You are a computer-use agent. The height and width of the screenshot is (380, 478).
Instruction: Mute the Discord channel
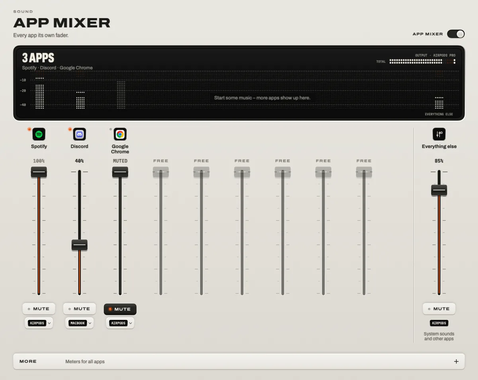79,309
